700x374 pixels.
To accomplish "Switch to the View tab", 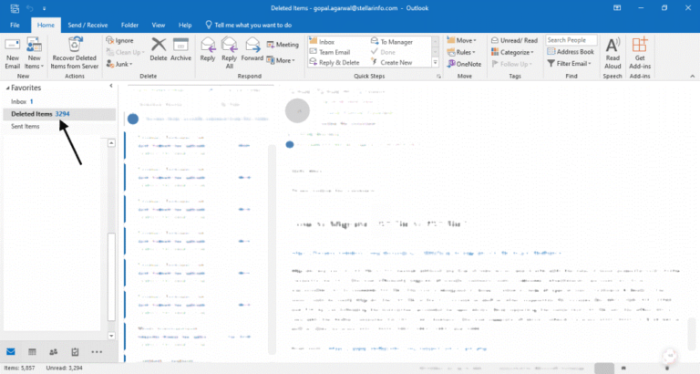I will point(158,25).
